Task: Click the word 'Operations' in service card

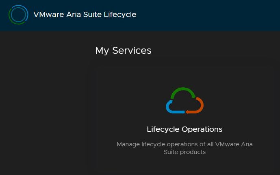Action: click(x=202, y=129)
